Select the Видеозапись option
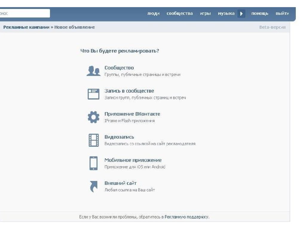 pyautogui.click(x=119, y=137)
